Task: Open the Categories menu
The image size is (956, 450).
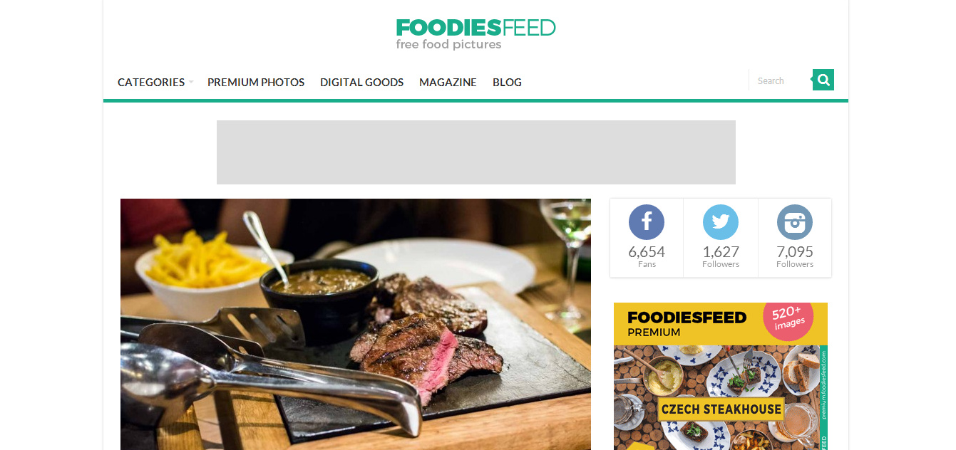Action: (x=151, y=83)
